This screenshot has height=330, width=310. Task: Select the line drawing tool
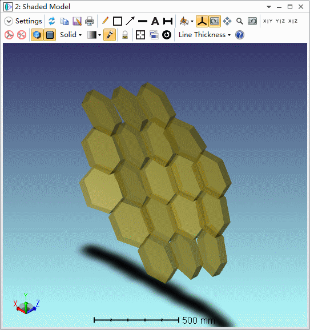[x=143, y=21]
